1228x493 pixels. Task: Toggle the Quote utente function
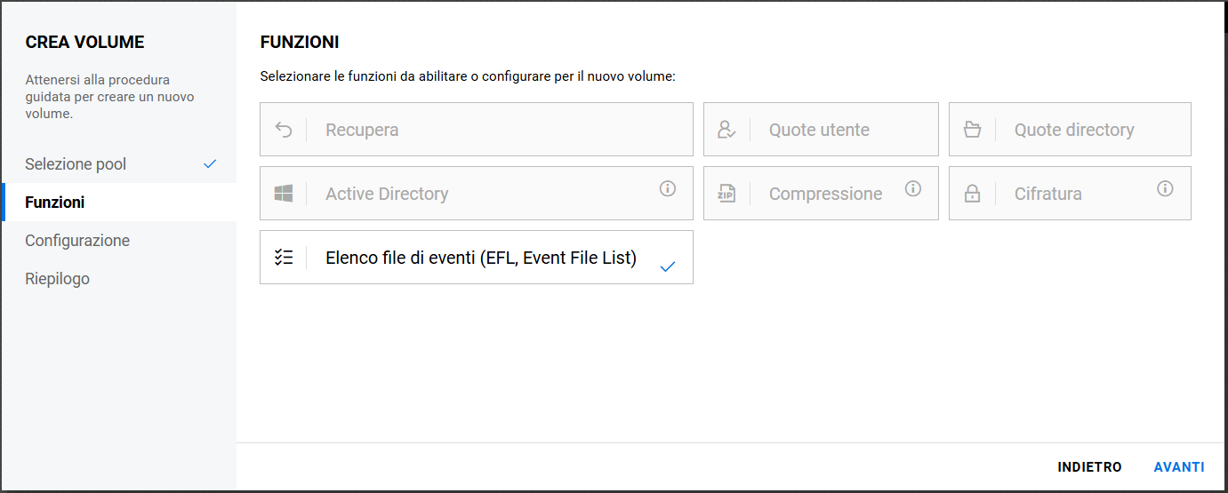pos(820,130)
